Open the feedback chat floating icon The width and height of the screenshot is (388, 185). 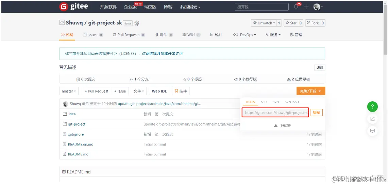coord(372,131)
